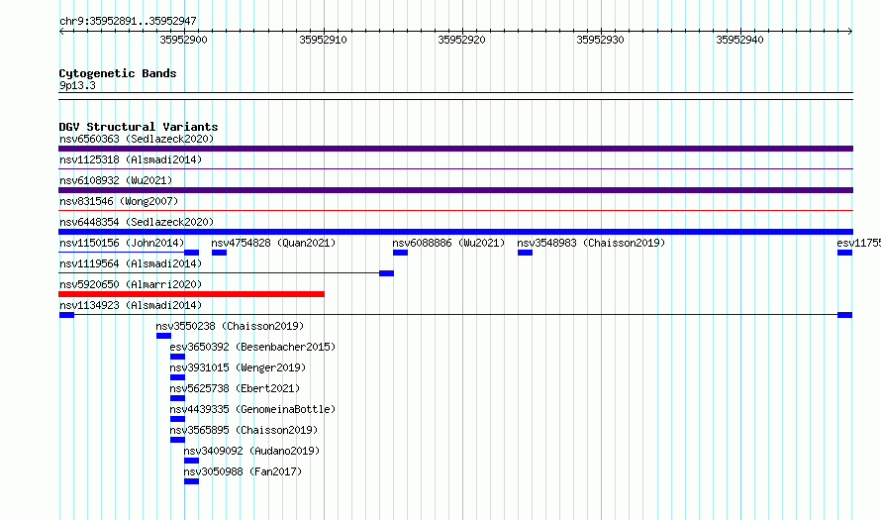Click the DGV Structural Variants track title
Image resolution: width=881 pixels, height=520 pixels.
click(139, 127)
